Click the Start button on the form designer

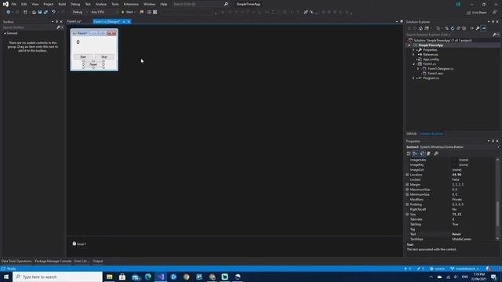click(83, 56)
